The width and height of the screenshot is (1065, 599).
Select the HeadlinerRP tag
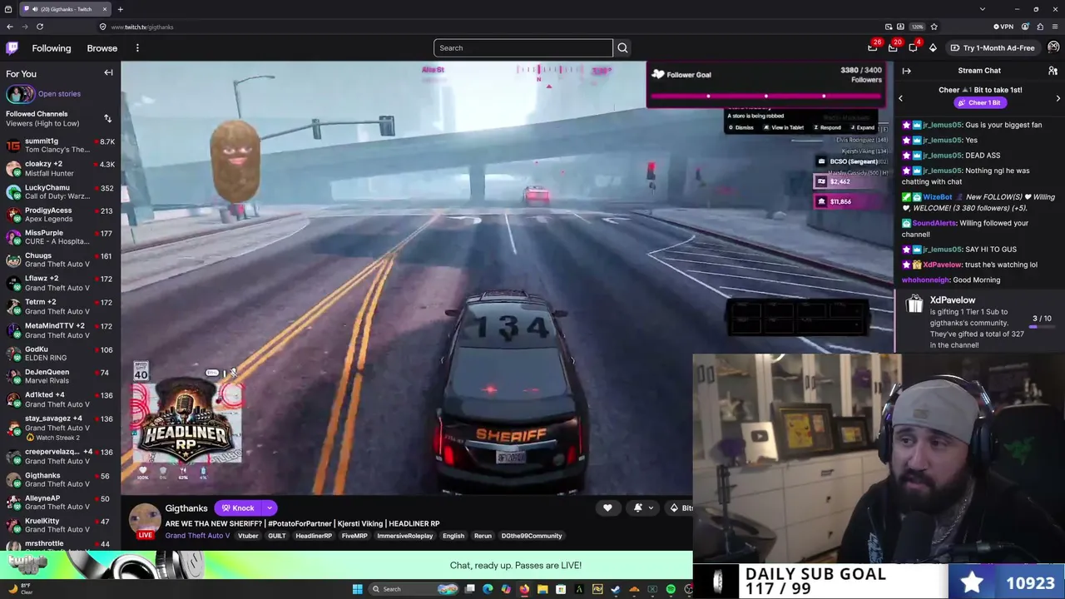[x=314, y=536]
